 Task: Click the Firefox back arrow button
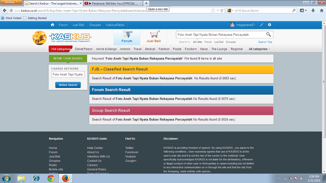coord(5,11)
